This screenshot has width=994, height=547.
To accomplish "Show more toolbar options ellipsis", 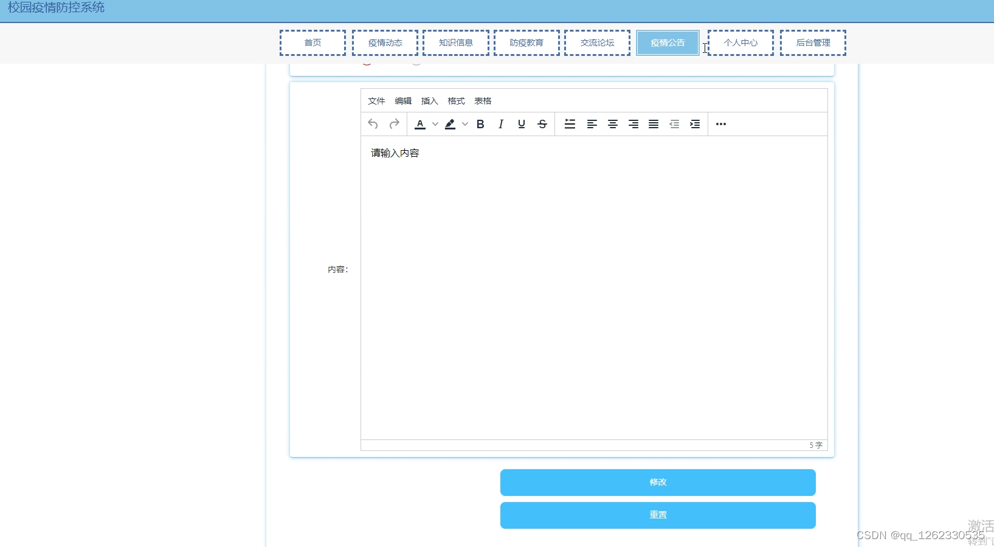I will pos(721,124).
